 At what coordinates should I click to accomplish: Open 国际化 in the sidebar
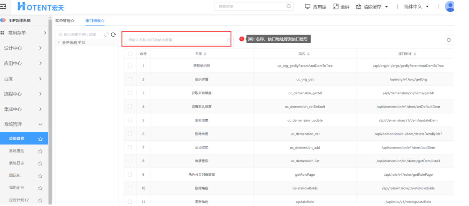tap(15, 176)
